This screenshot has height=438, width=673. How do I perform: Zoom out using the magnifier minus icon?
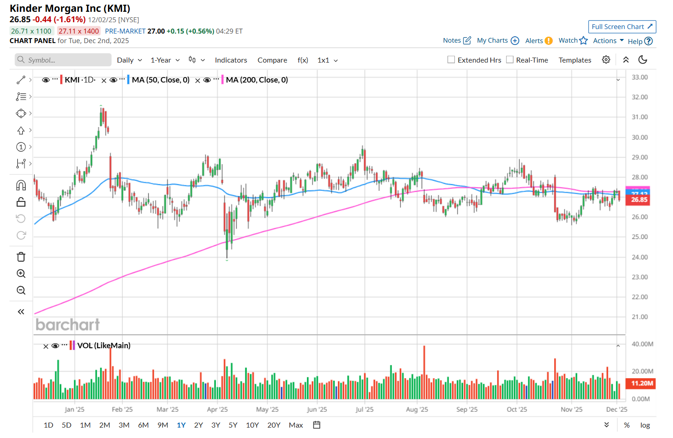pos(21,291)
